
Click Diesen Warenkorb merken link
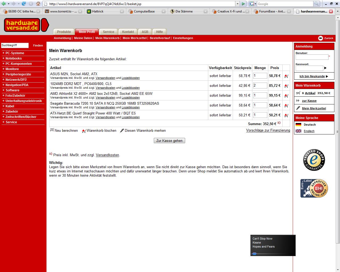143,130
